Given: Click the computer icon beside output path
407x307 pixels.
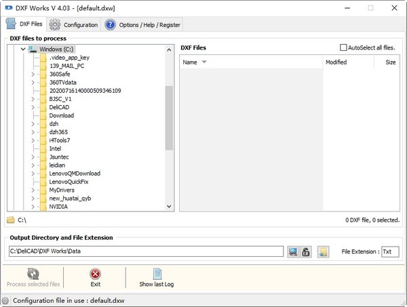Looking at the screenshot, I should 293,251.
